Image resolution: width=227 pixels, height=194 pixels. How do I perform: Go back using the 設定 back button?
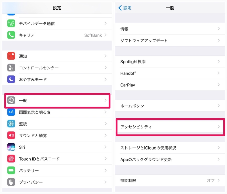(125, 8)
